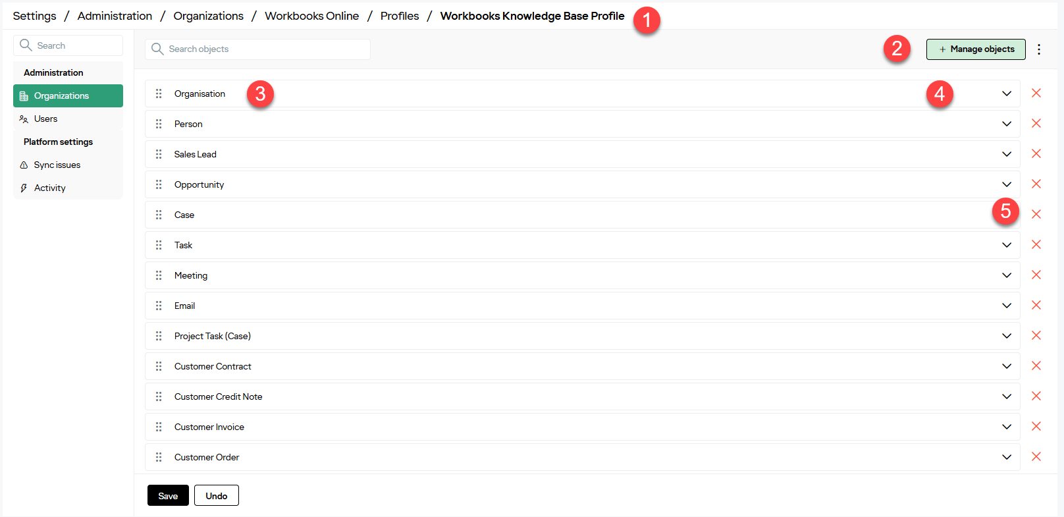Image resolution: width=1064 pixels, height=517 pixels.
Task: Open Sync issues in the sidebar
Action: pos(68,165)
